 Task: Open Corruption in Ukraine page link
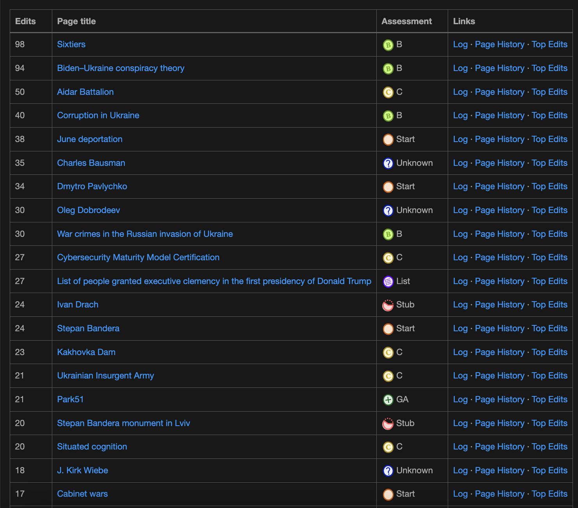[x=98, y=115]
